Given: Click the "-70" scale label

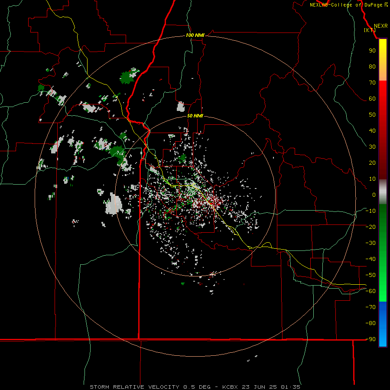Looking at the screenshot, I should [370, 307].
